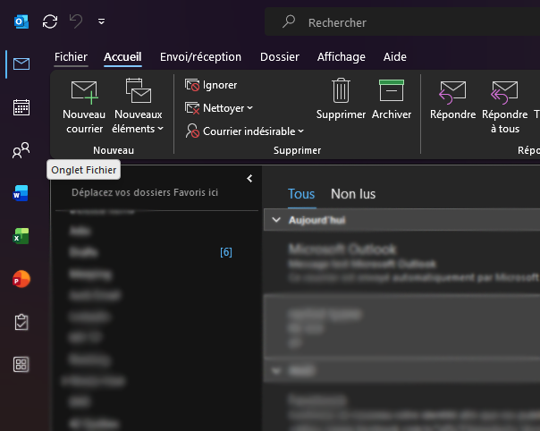Click the Archiver box button
This screenshot has height=431, width=540.
[392, 99]
